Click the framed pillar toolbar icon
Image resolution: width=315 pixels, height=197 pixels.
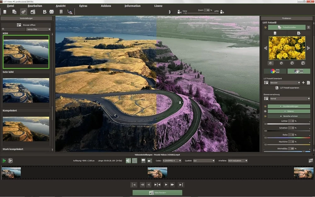coord(61,12)
